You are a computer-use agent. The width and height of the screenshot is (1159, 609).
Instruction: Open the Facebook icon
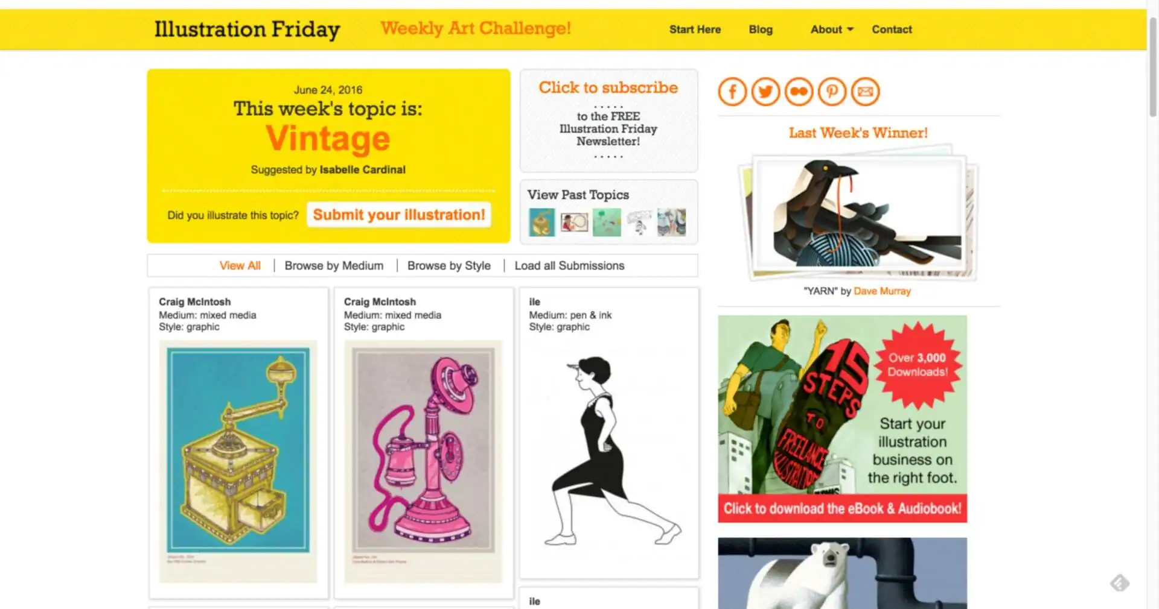tap(732, 92)
